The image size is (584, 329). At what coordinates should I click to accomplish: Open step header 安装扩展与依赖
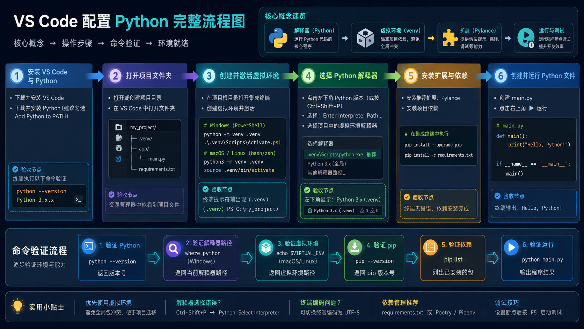(439, 76)
